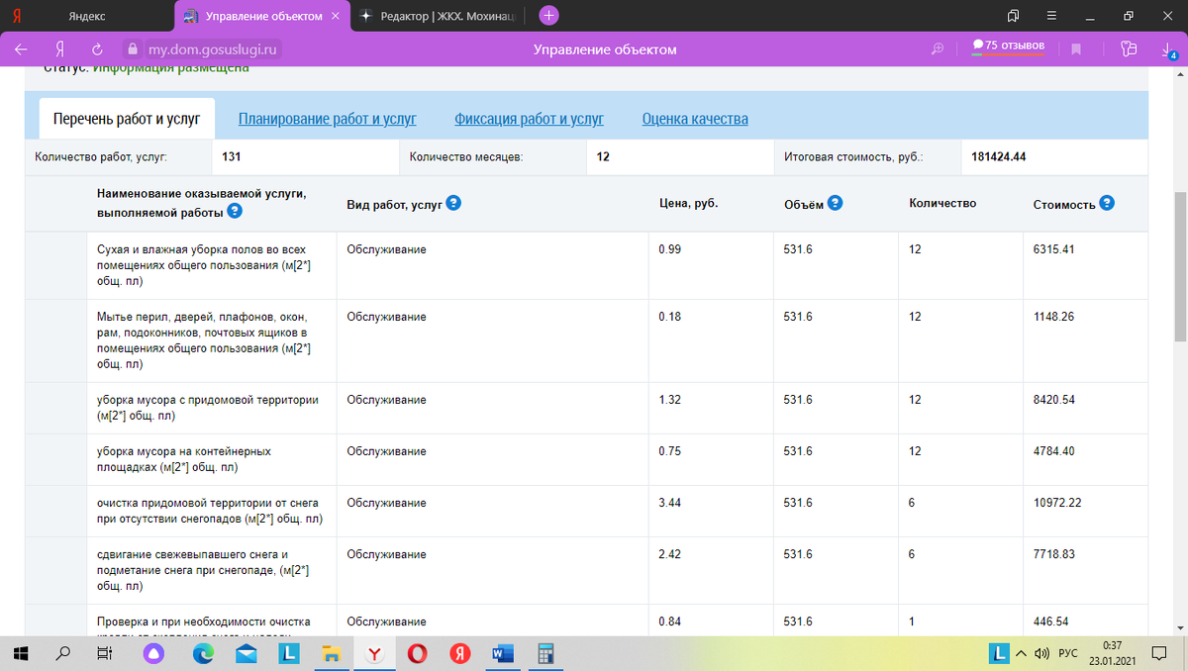This screenshot has height=671, width=1188.
Task: Select row 'Сухая и влажная уборка полов'
Action: click(587, 265)
